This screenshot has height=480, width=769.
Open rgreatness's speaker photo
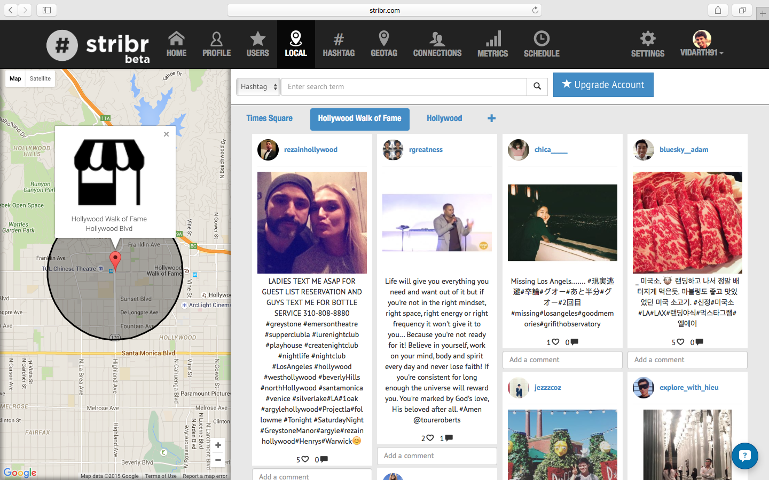437,222
